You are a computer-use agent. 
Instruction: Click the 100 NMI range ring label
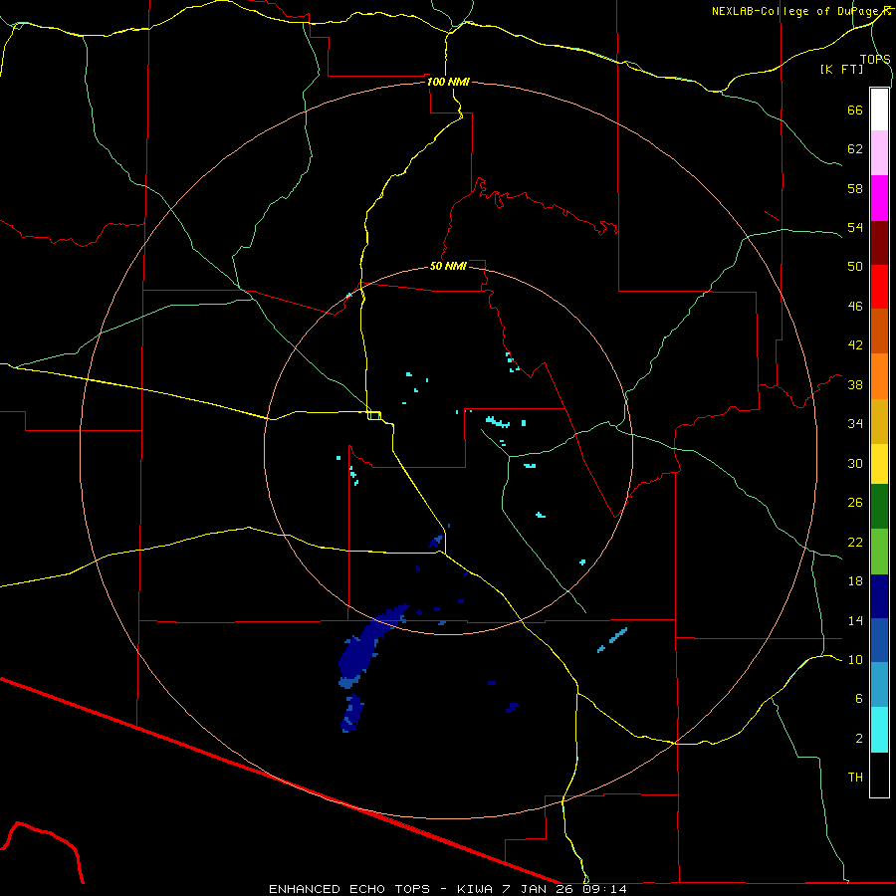(x=448, y=82)
